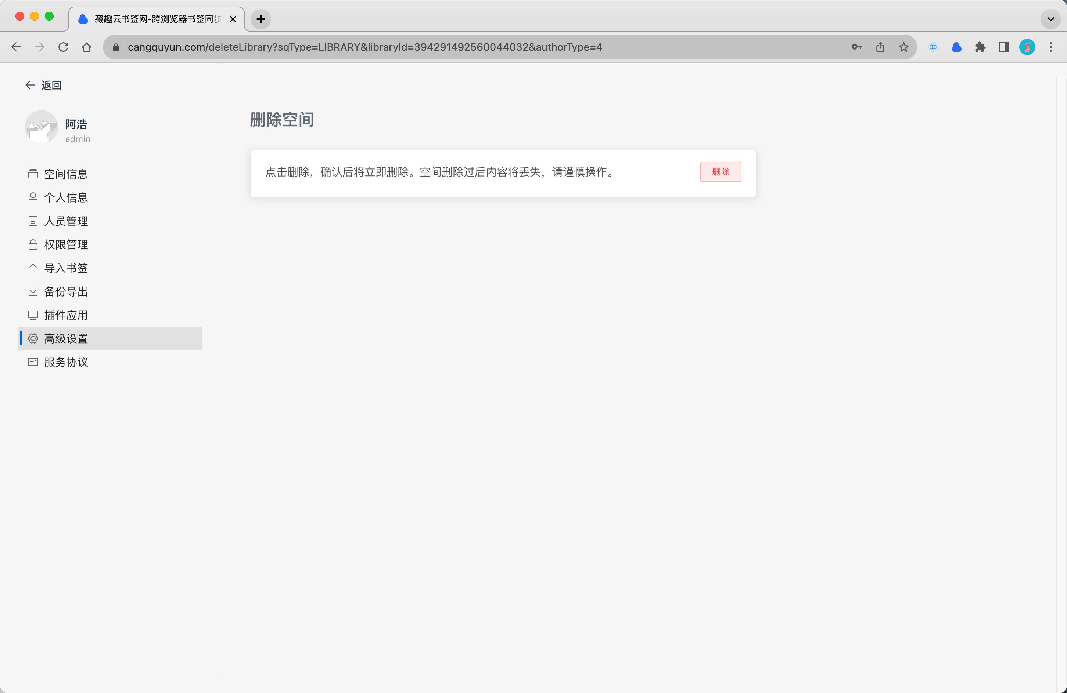Click the blue cloud extension icon
1067x693 pixels.
pyautogui.click(x=956, y=47)
